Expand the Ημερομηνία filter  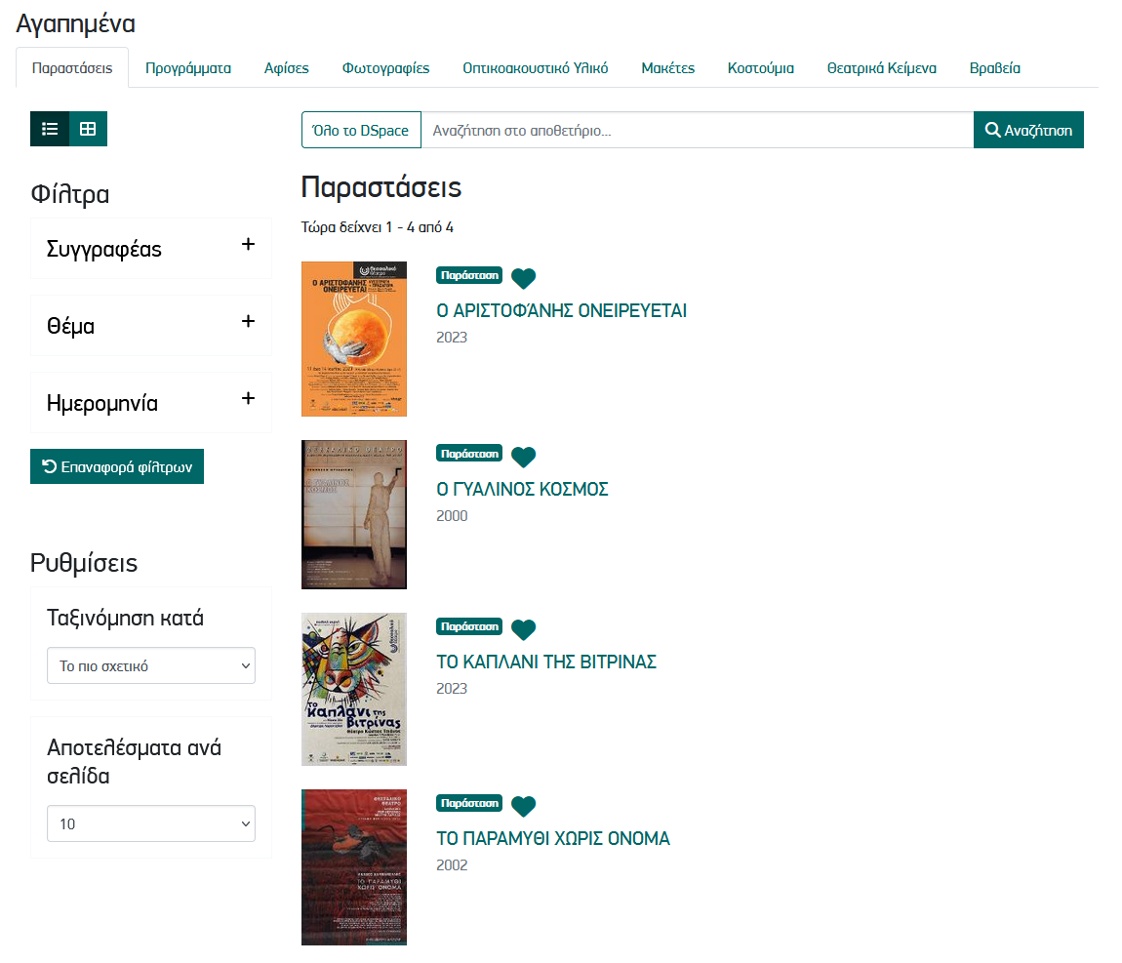coord(248,399)
